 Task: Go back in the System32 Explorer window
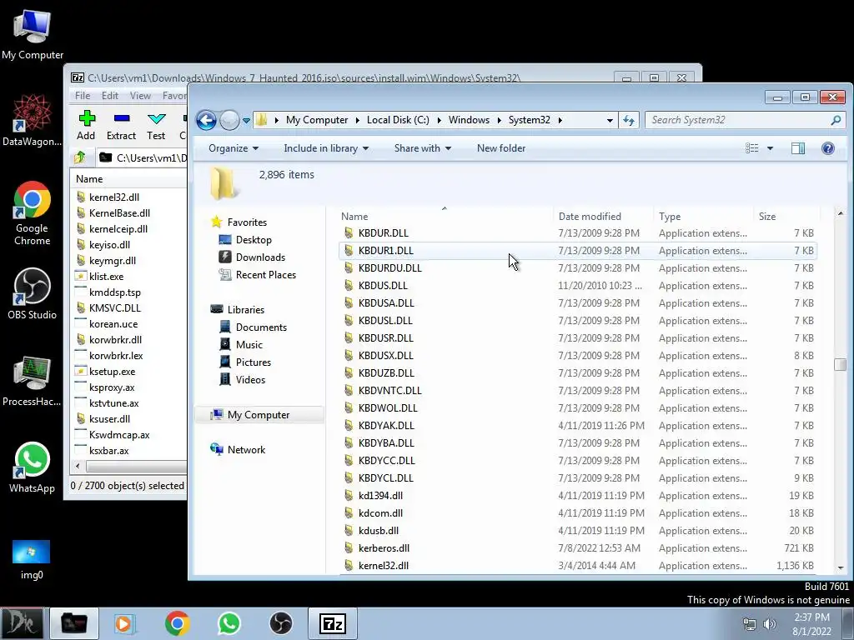[207, 120]
